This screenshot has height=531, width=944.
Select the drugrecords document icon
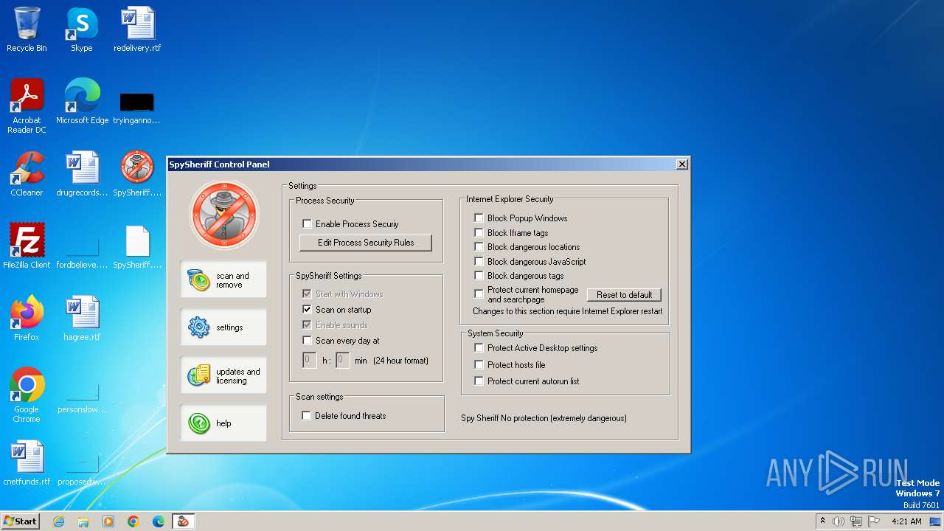pyautogui.click(x=82, y=174)
